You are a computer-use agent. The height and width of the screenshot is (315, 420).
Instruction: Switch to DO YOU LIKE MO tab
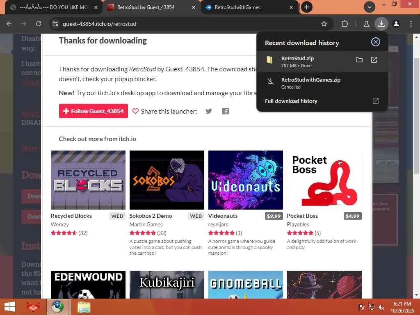point(53,7)
